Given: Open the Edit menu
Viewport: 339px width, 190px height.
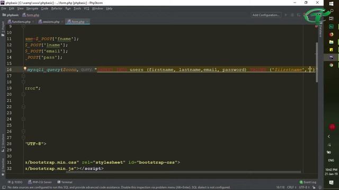Looking at the screenshot, I should [12, 8].
